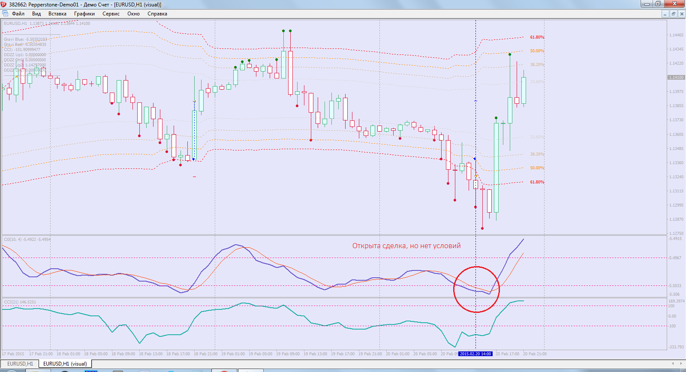
Task: Switch to the EURUSD,H1 chart tab
Action: click(x=20, y=364)
